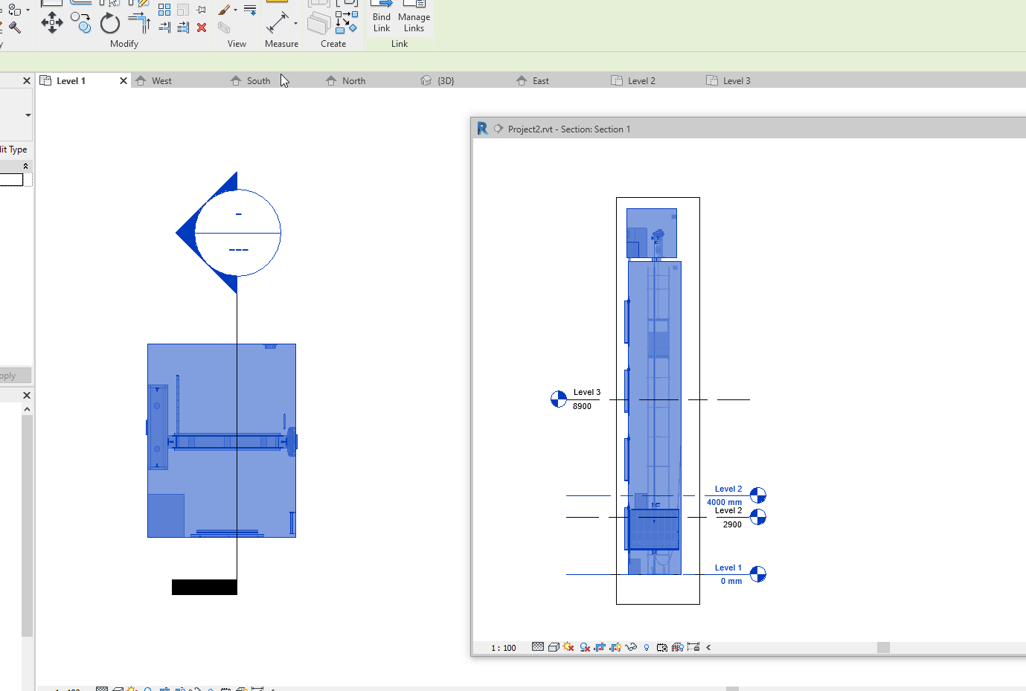Image resolution: width=1026 pixels, height=691 pixels.
Task: Expand the Measure tool dropdown
Action: [295, 23]
